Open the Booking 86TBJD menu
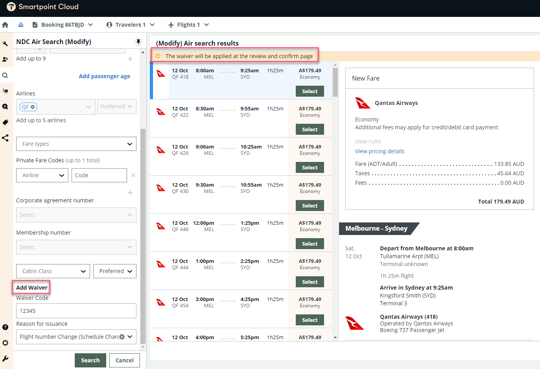 [x=63, y=25]
